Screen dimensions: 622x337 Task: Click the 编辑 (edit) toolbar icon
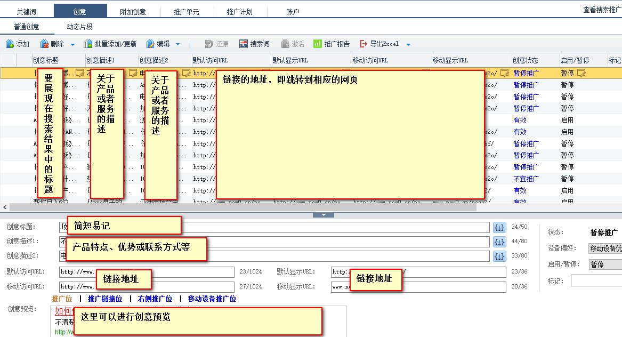[x=150, y=44]
